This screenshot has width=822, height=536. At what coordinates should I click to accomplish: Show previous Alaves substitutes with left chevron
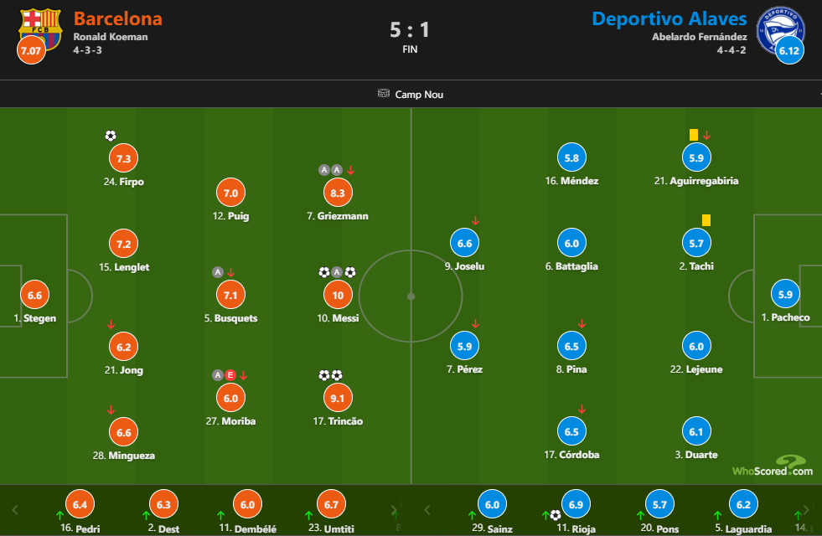pos(427,510)
